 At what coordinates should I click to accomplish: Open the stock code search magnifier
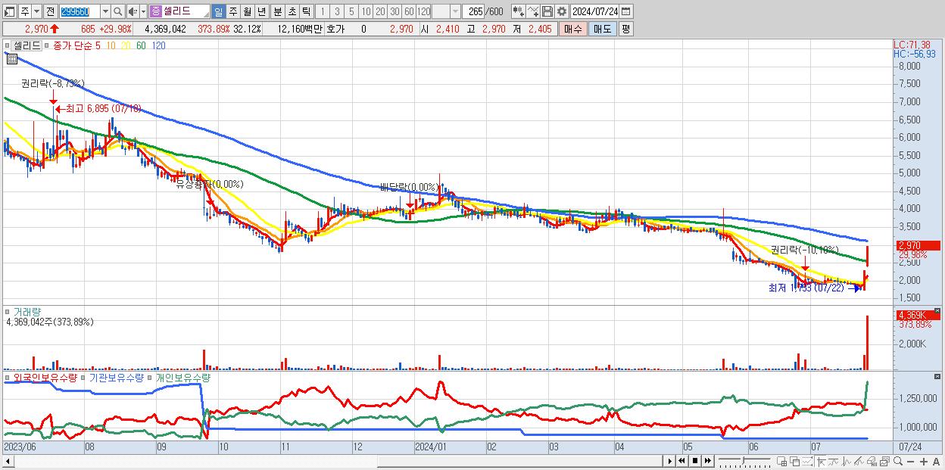118,11
